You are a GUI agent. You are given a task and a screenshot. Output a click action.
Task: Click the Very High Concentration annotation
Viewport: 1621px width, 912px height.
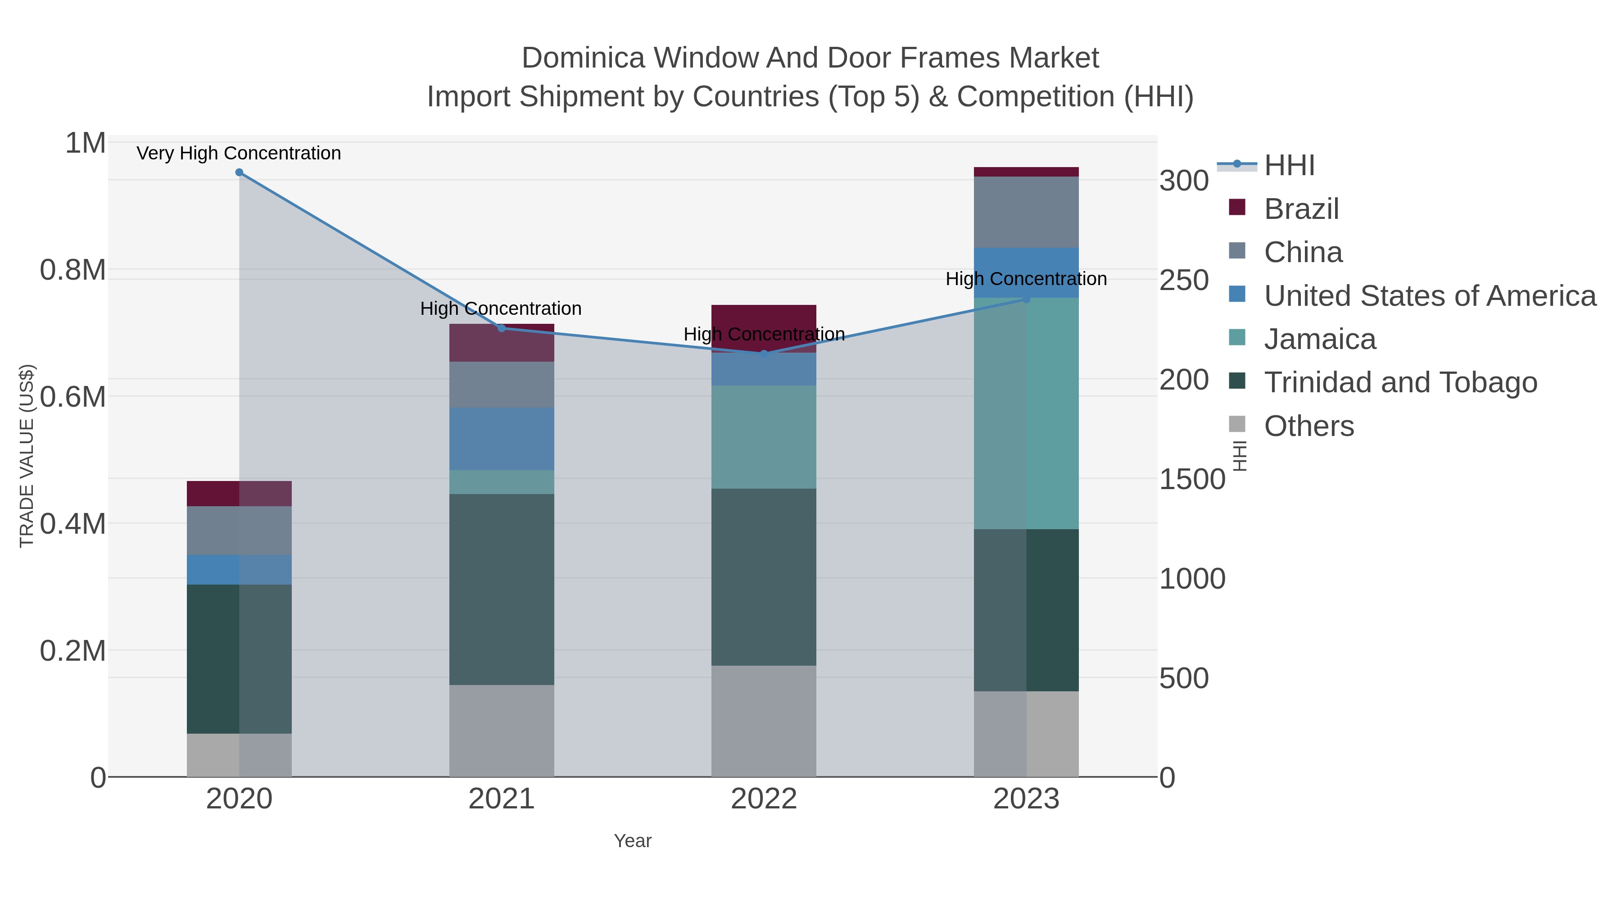click(x=239, y=153)
